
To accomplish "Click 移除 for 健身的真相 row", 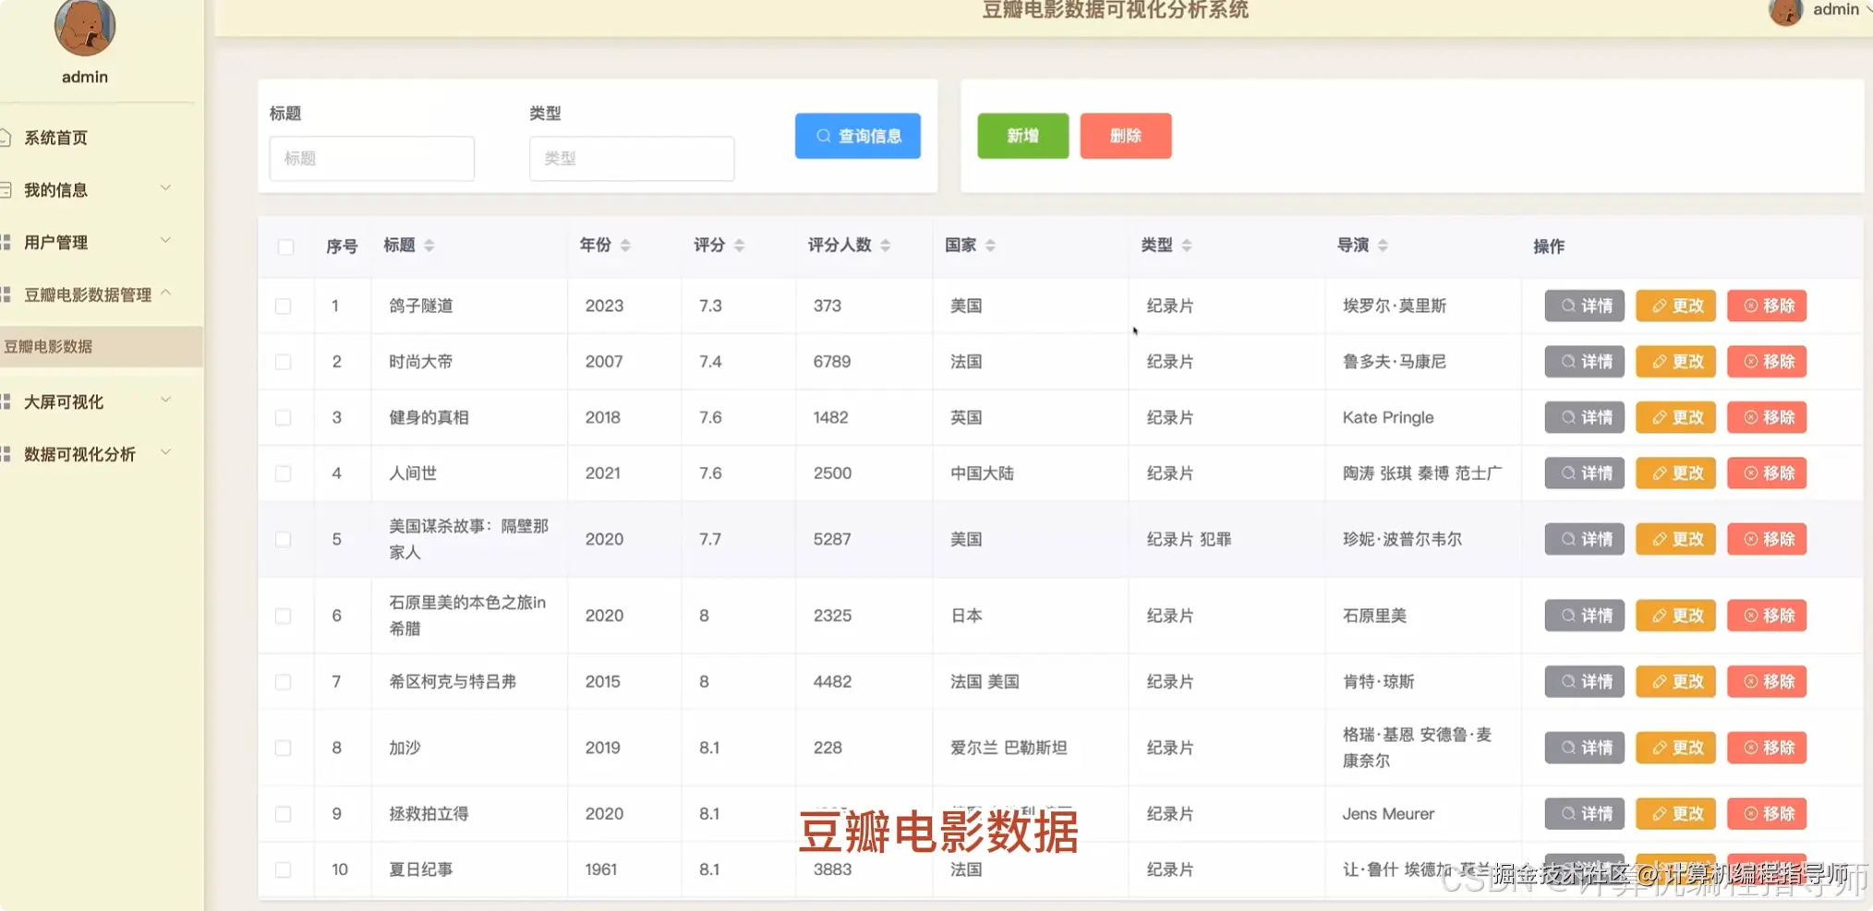I will tap(1767, 417).
